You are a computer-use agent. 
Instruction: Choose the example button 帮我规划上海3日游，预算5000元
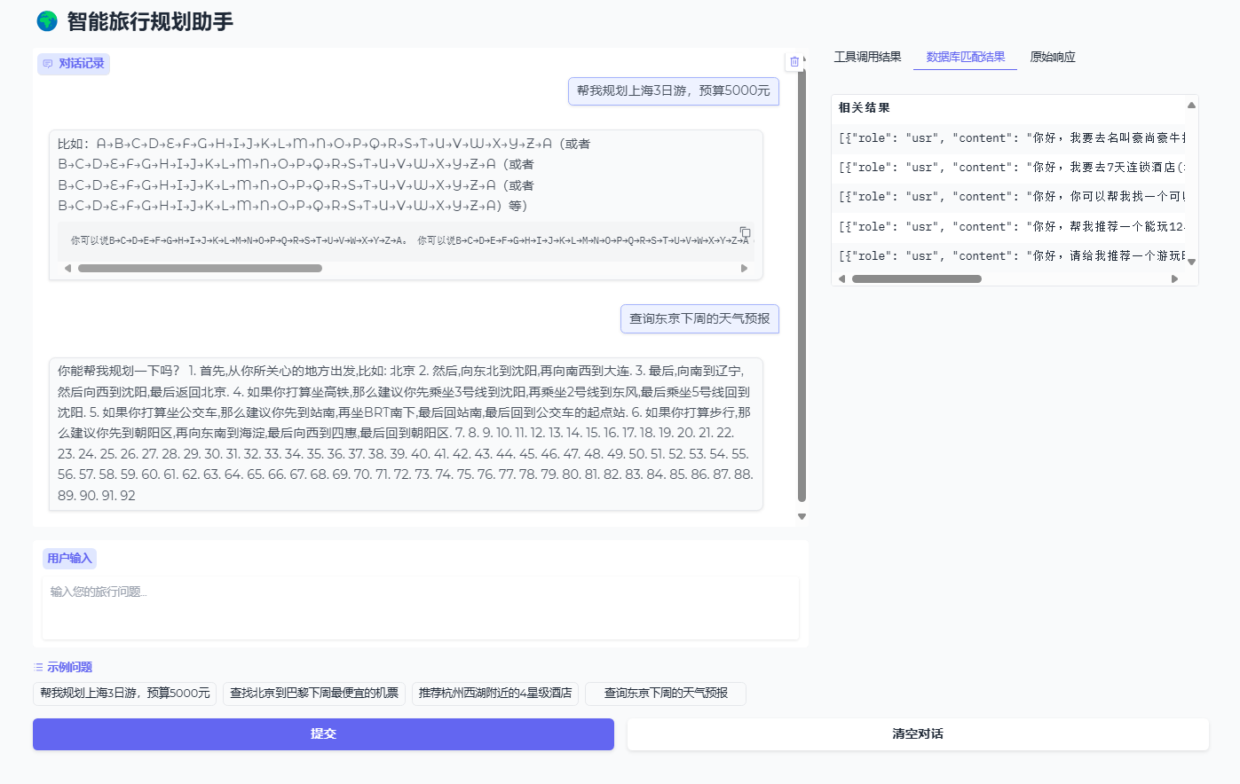tap(125, 694)
